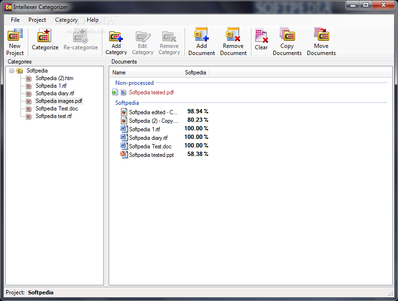Click the Project: Softpedia status bar text
This screenshot has height=301, width=398.
coord(29,292)
